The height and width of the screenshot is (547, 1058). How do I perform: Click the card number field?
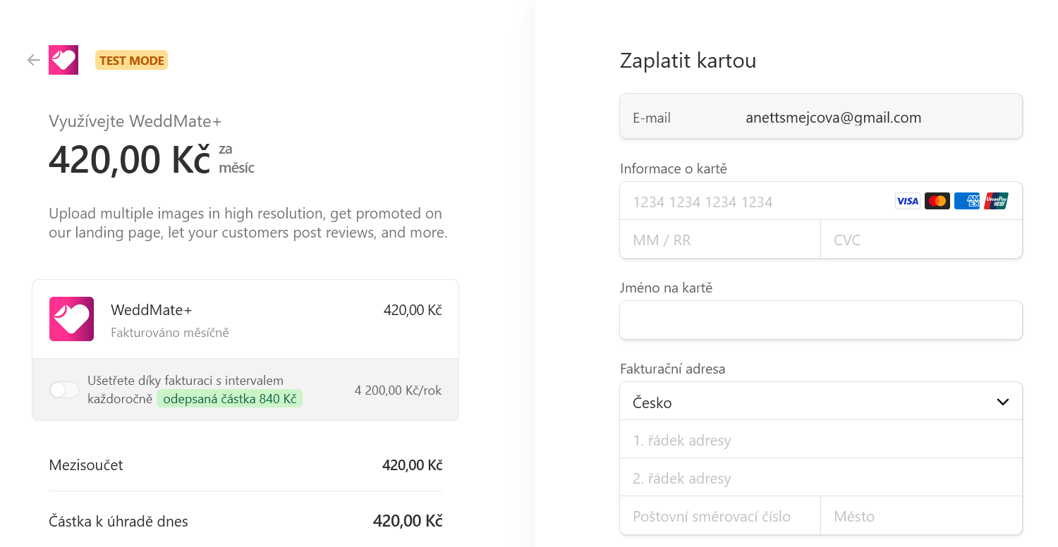click(821, 202)
